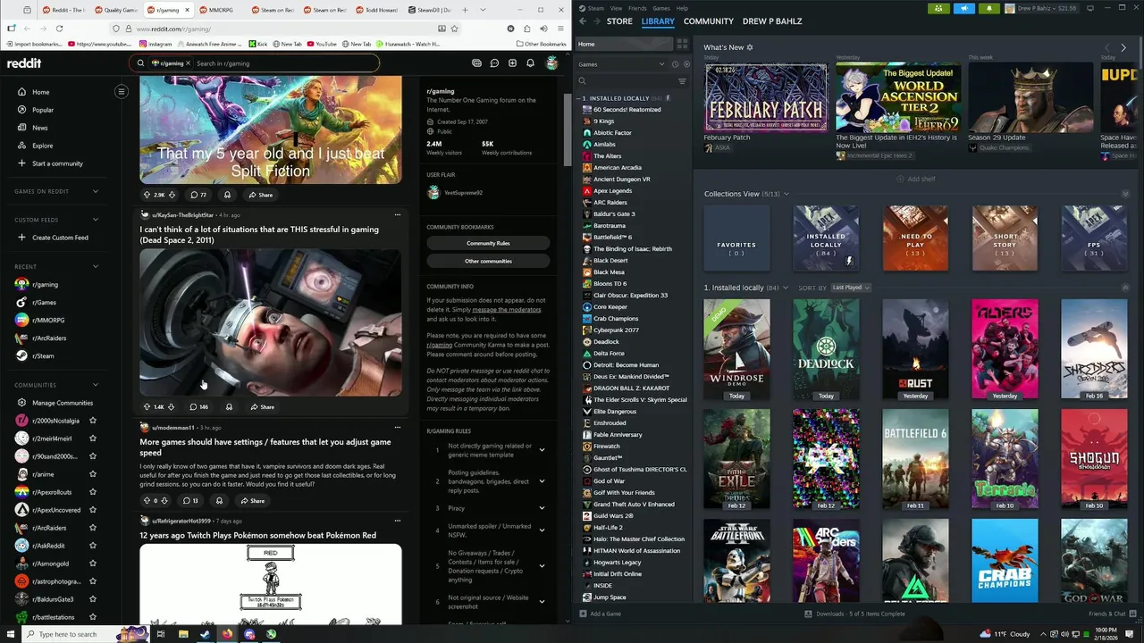Click the Reddit notifications bell
Image resolution: width=1144 pixels, height=643 pixels.
pos(530,63)
